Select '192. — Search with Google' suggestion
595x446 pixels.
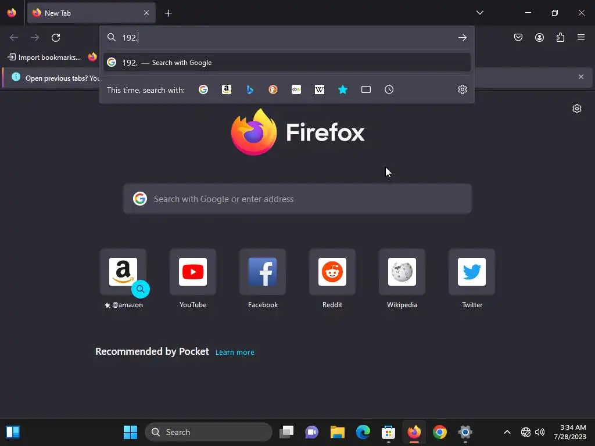click(287, 63)
